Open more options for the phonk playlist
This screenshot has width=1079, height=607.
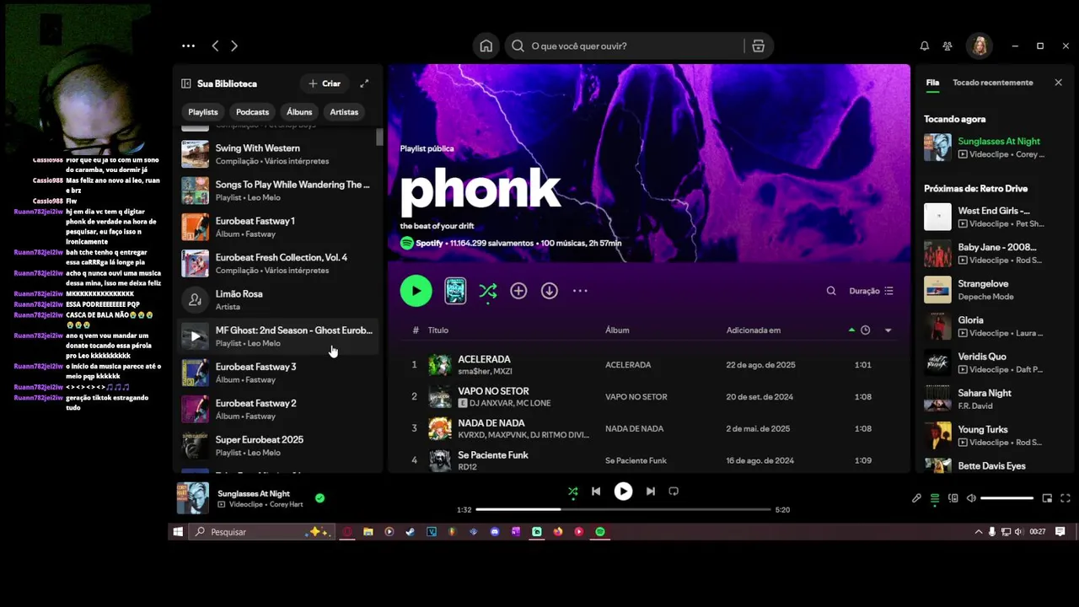coord(580,291)
